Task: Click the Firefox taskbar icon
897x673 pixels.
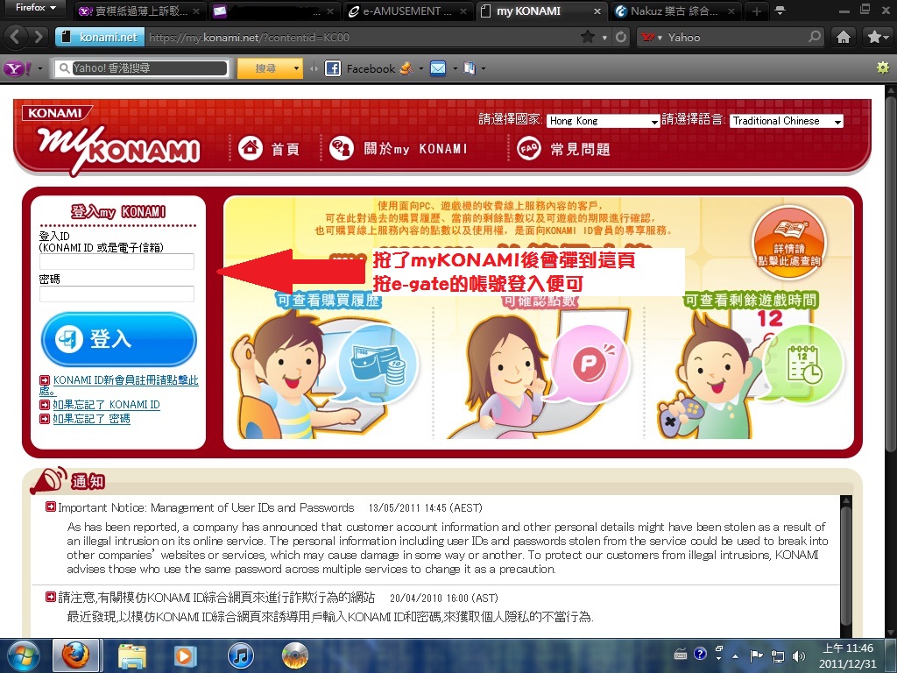Action: point(75,655)
